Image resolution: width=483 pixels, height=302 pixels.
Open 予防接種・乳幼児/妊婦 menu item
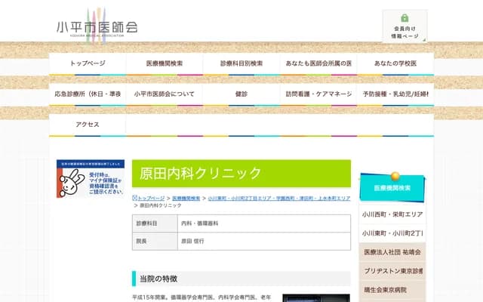pyautogui.click(x=395, y=94)
